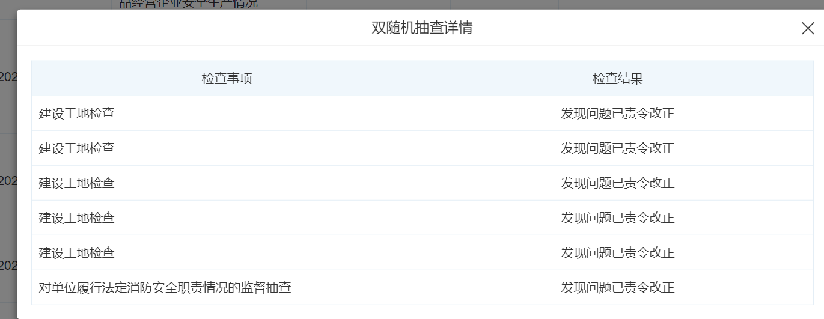Select the fourth 建设工地检查 row item

pyautogui.click(x=77, y=217)
